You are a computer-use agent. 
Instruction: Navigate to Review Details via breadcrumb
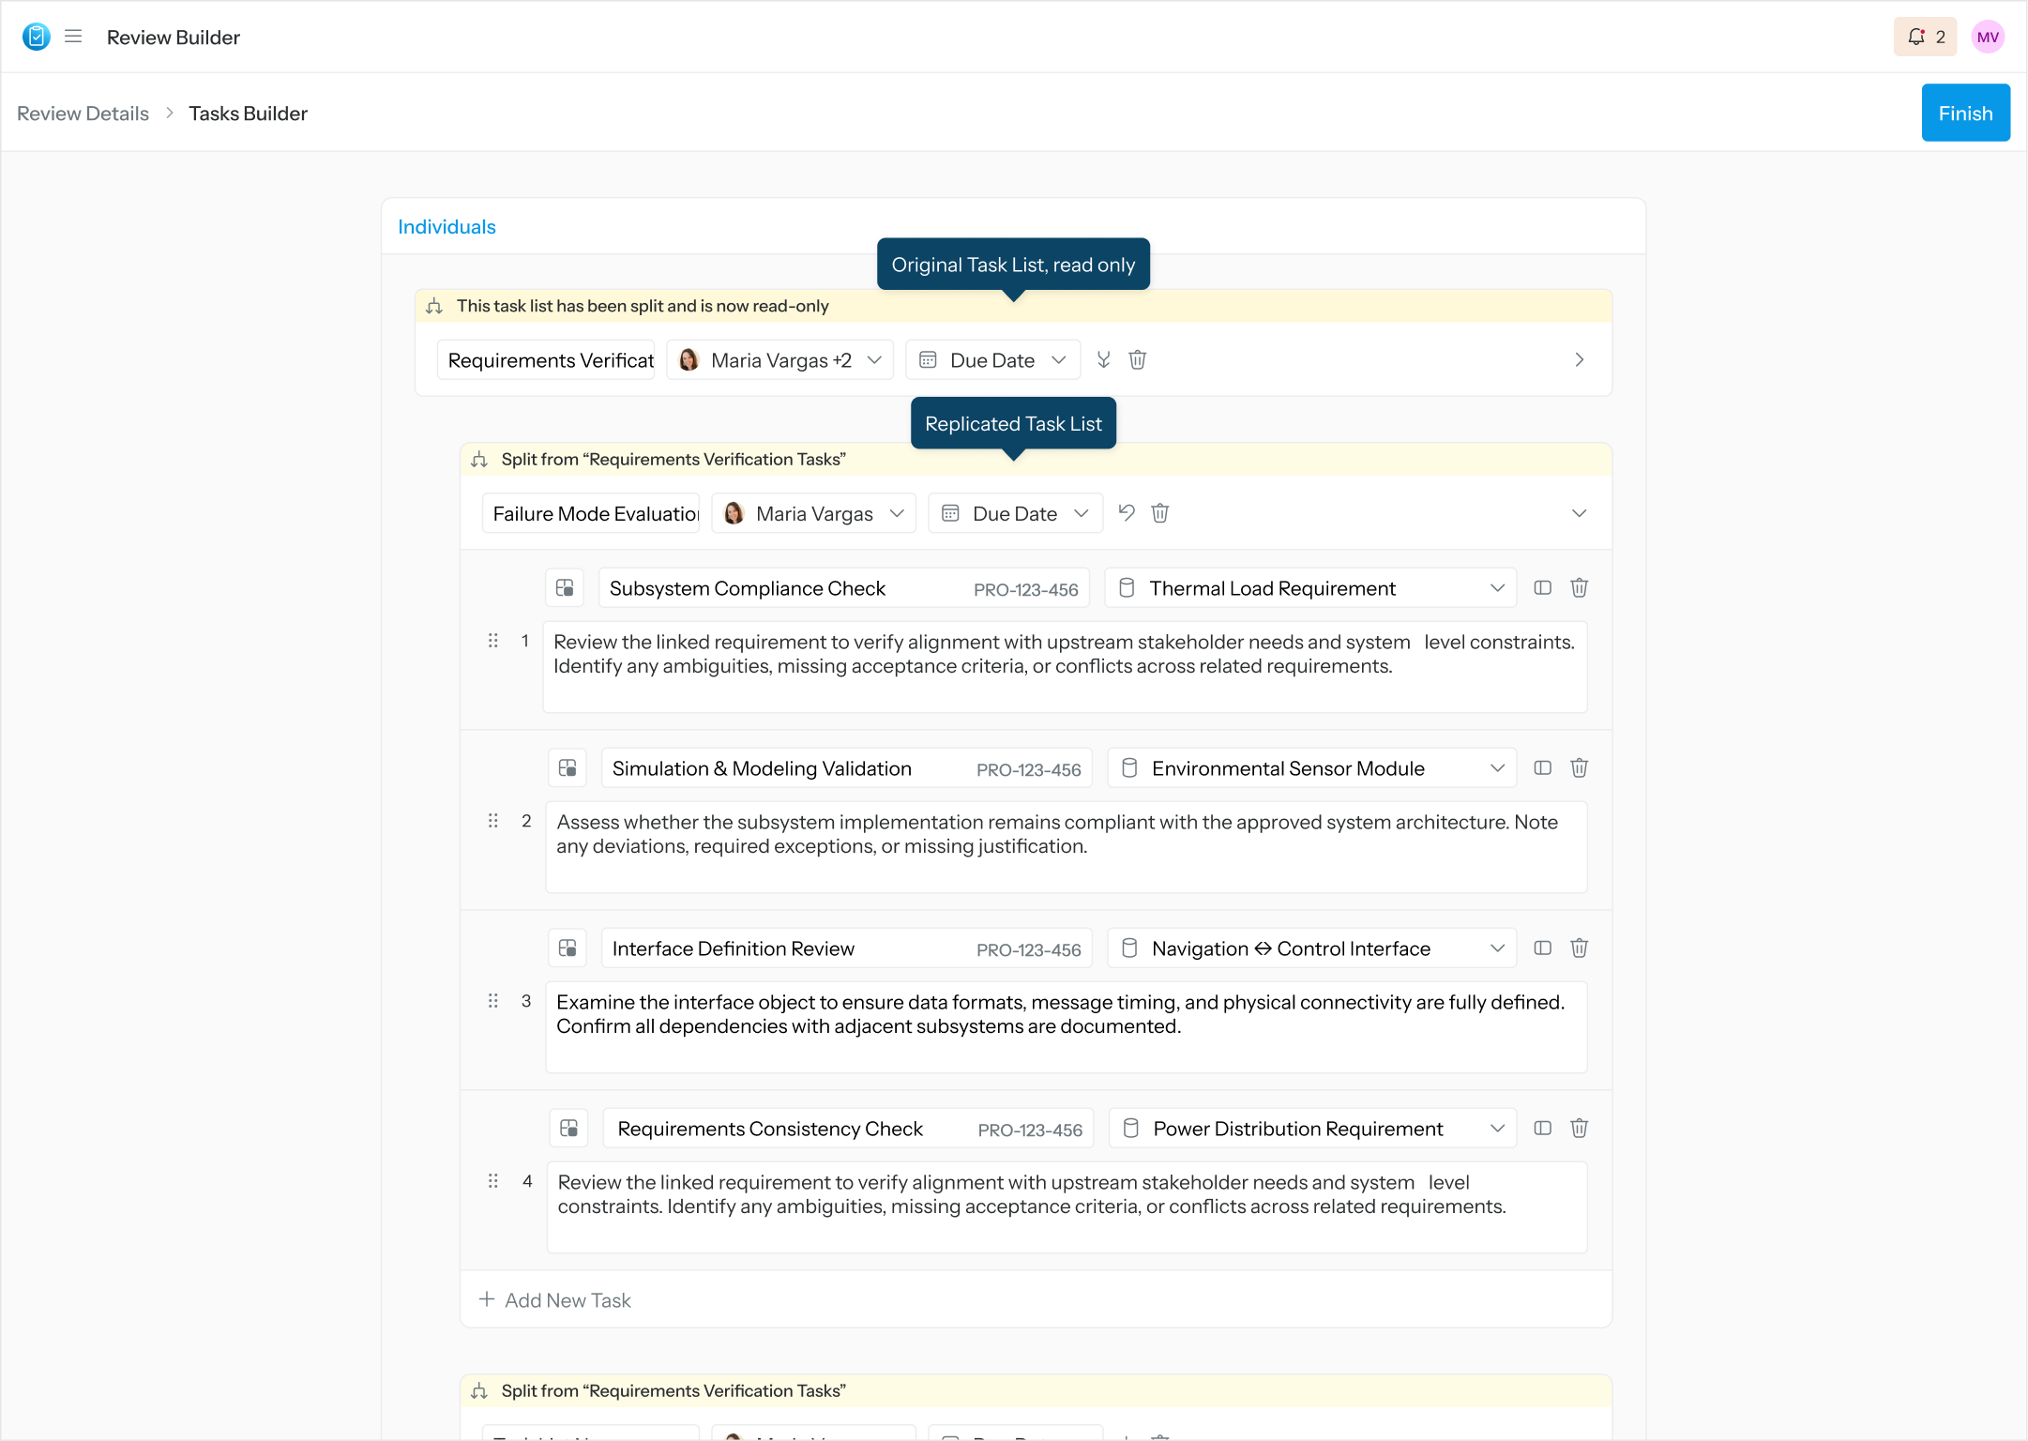tap(83, 113)
